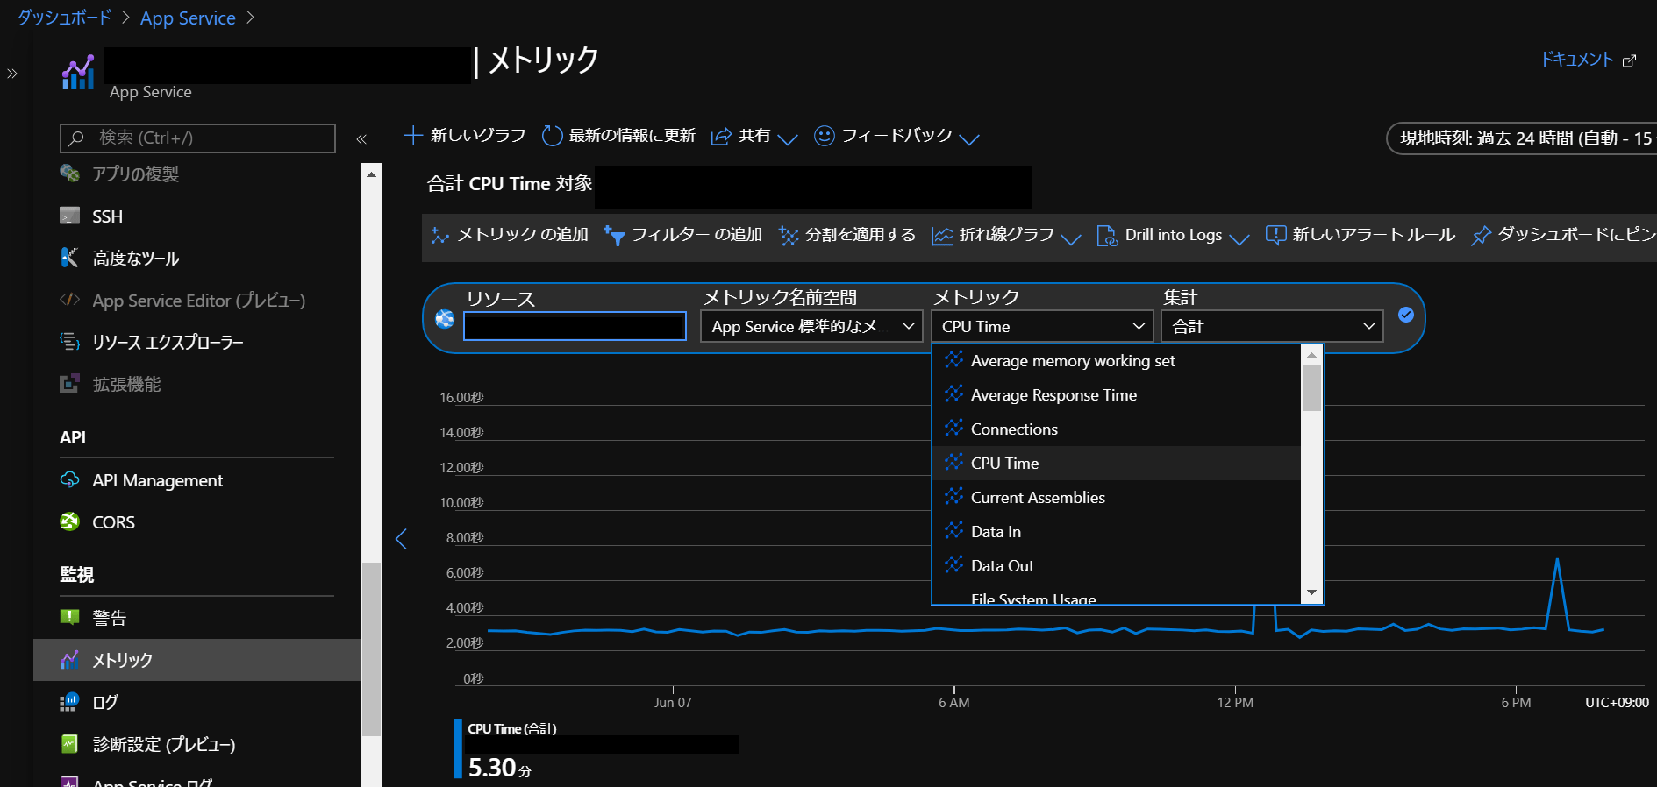Click the search magnifier icon in sidebar
This screenshot has height=787, width=1657.
(77, 138)
